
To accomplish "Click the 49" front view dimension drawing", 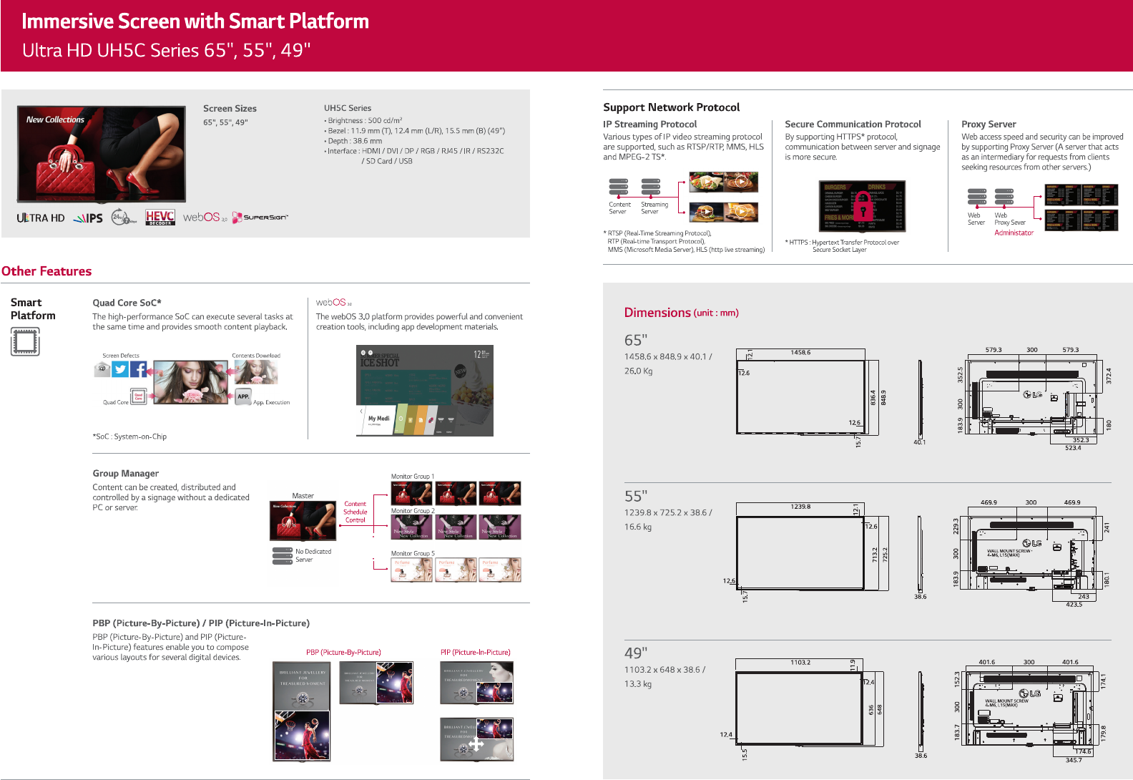I will pos(799,709).
